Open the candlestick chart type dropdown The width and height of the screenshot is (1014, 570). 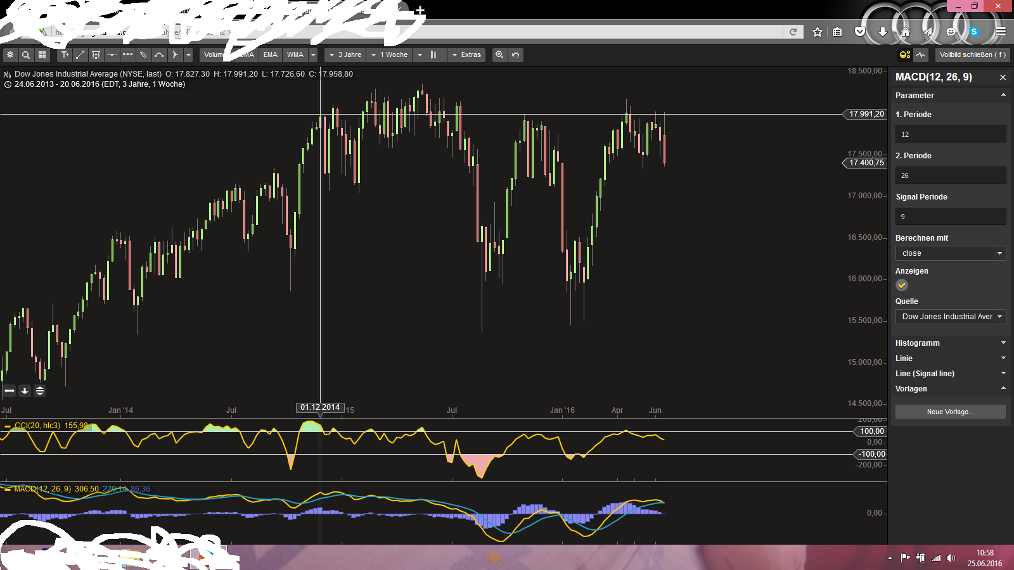430,55
